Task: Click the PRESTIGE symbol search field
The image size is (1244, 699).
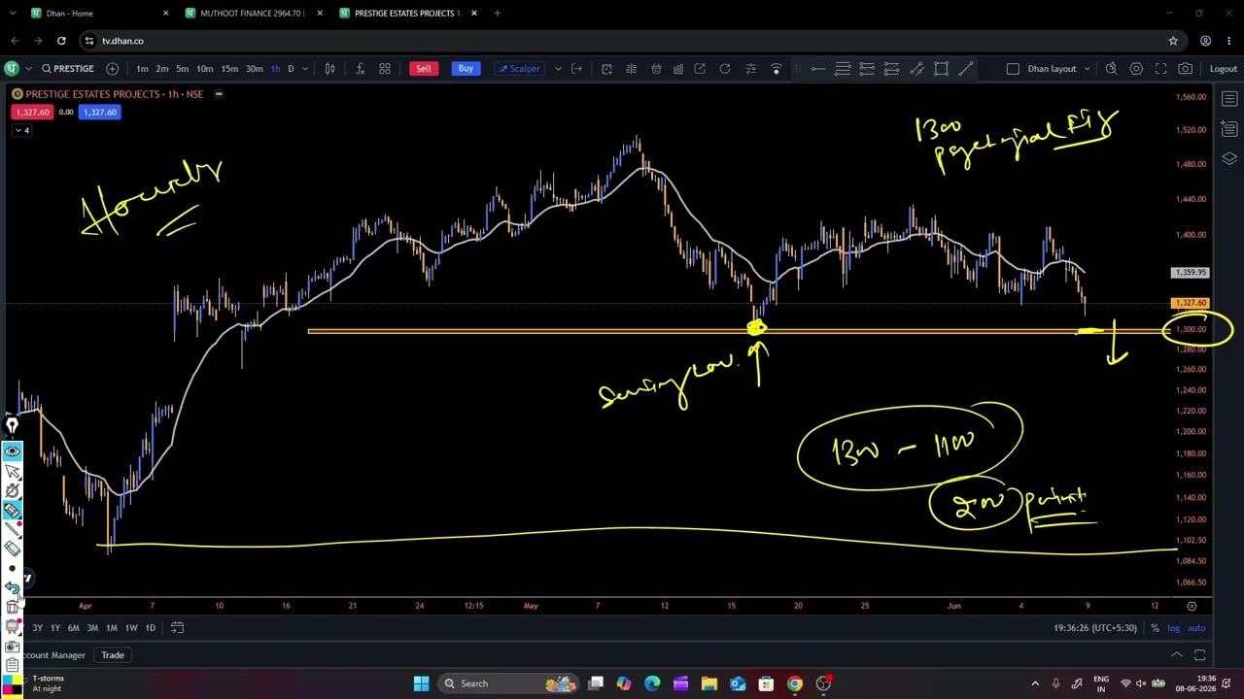Action: (x=68, y=69)
